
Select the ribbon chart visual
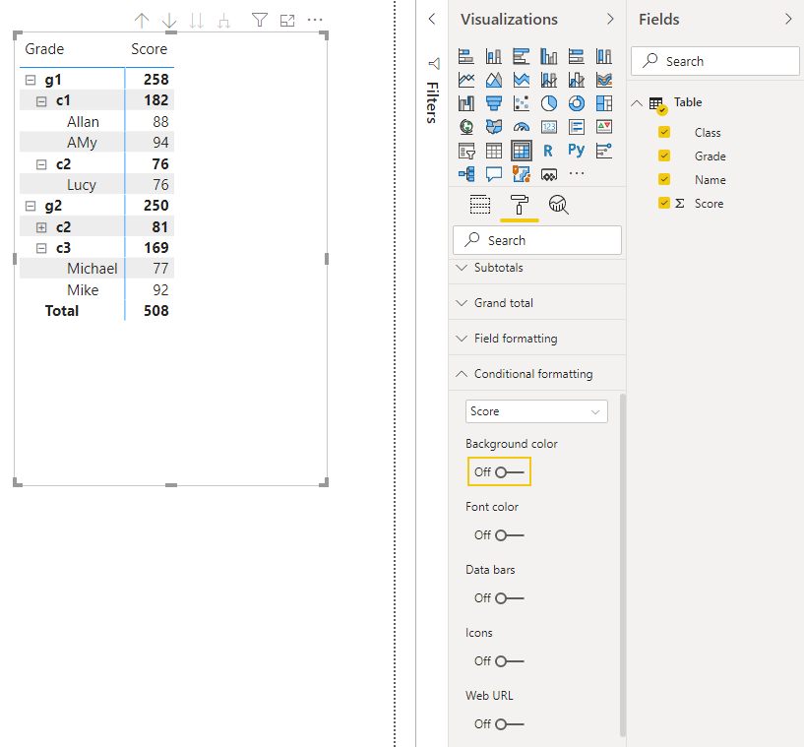point(604,80)
